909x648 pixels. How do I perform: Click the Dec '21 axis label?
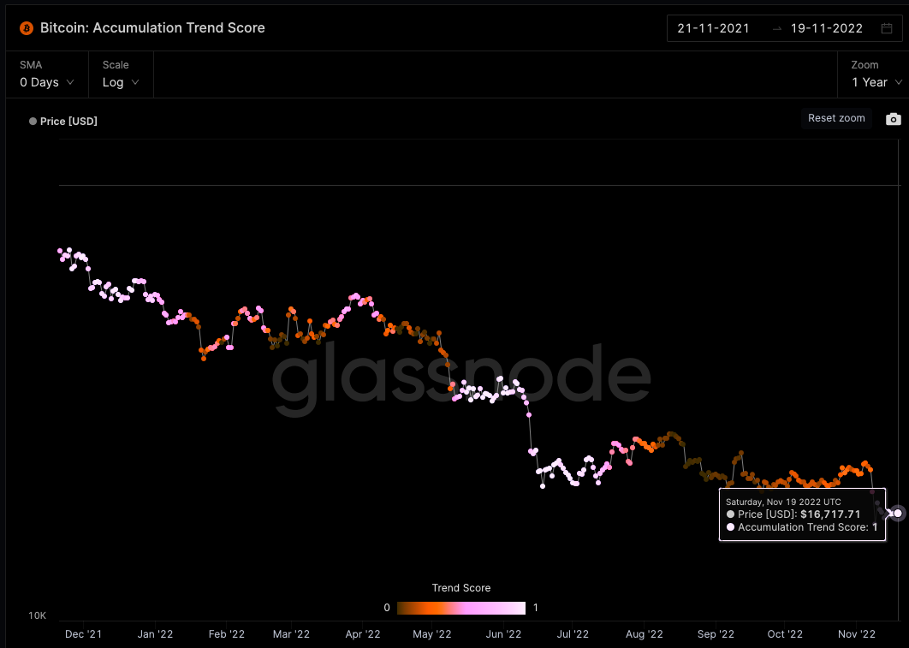pyautogui.click(x=84, y=634)
